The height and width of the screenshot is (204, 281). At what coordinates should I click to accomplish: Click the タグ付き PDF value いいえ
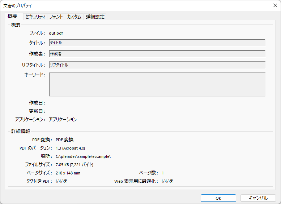click(61, 181)
